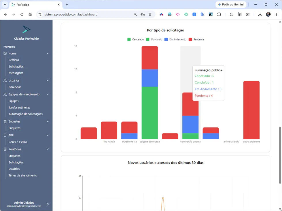Open Gerenciar under Usuários
Viewport: 282px width, 211px height.
click(x=15, y=87)
